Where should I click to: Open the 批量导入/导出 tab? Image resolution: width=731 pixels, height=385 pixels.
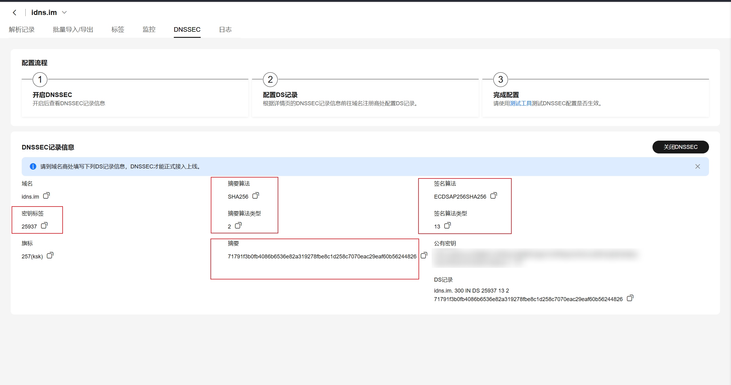point(73,30)
